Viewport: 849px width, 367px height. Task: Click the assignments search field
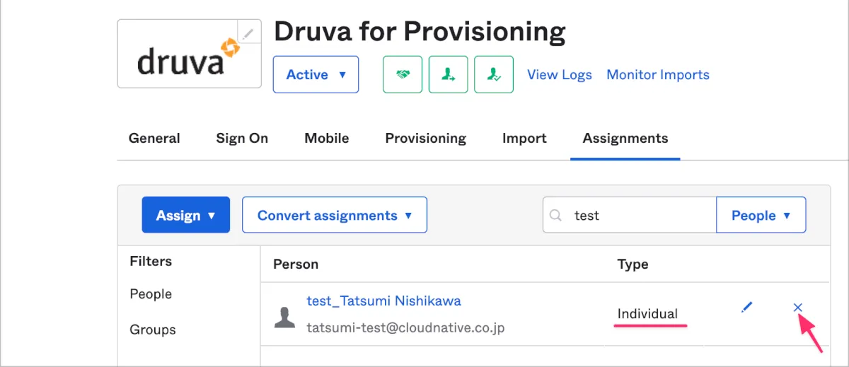click(637, 215)
